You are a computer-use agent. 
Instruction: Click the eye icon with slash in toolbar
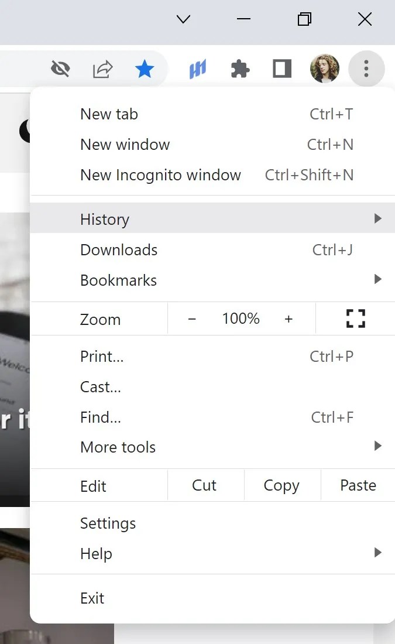click(61, 68)
